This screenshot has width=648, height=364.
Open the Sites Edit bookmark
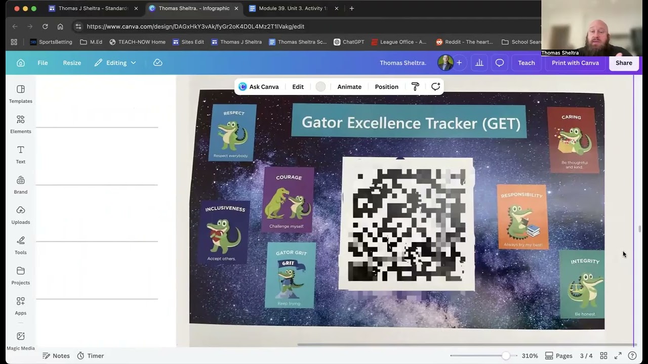(188, 42)
